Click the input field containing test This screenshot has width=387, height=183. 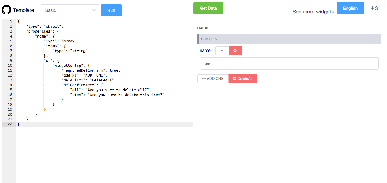pos(289,63)
